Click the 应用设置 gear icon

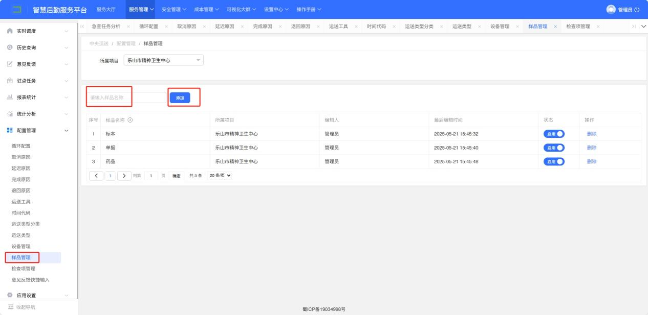(x=10, y=295)
